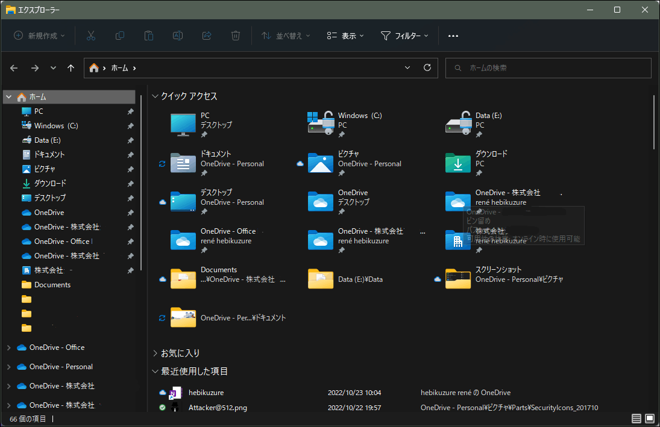This screenshot has height=427, width=660.
Task: Click the main pane vertical scrollbar
Action: (x=654, y=122)
